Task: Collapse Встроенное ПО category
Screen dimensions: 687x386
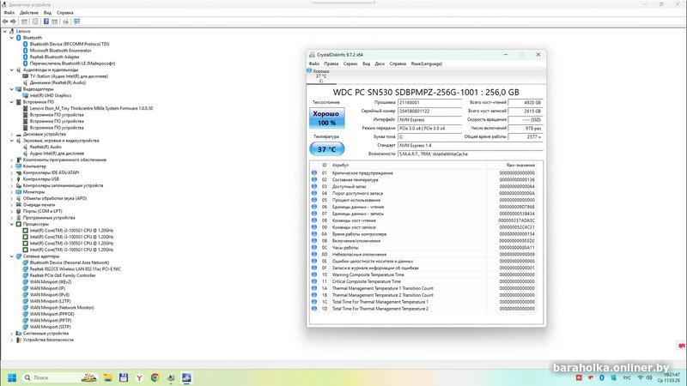Action: coord(12,102)
